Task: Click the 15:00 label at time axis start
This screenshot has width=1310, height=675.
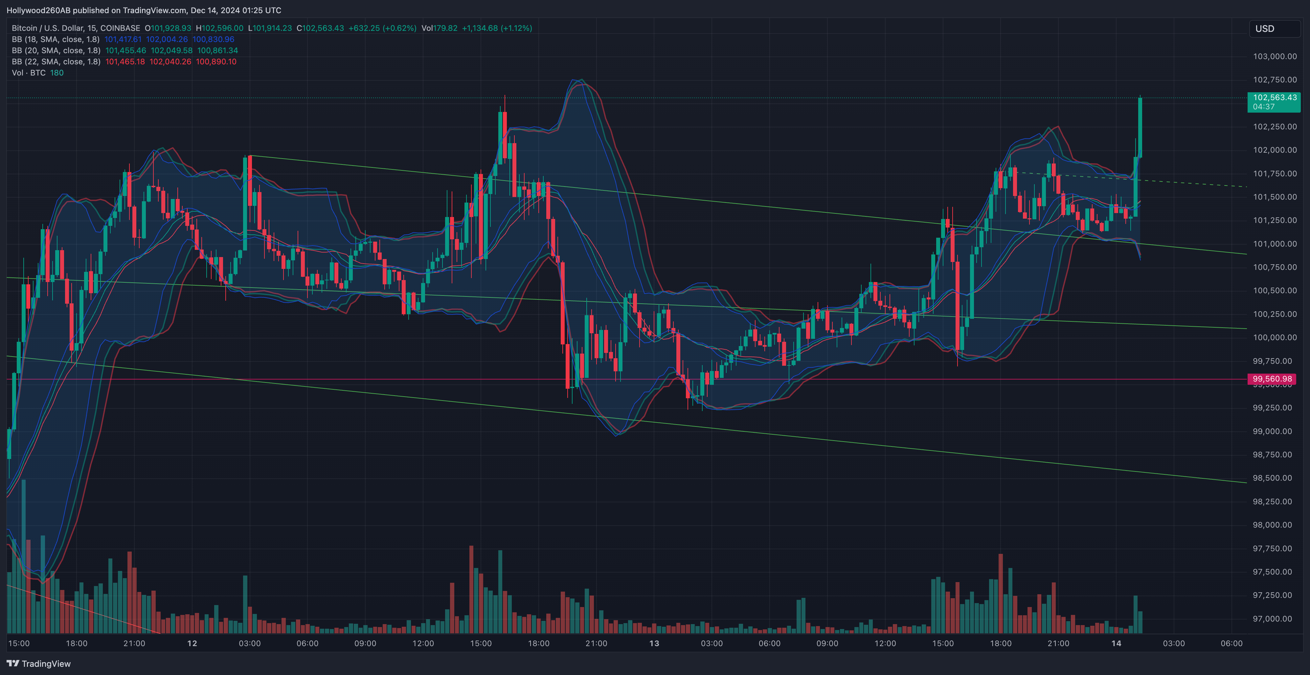Action: (19, 643)
